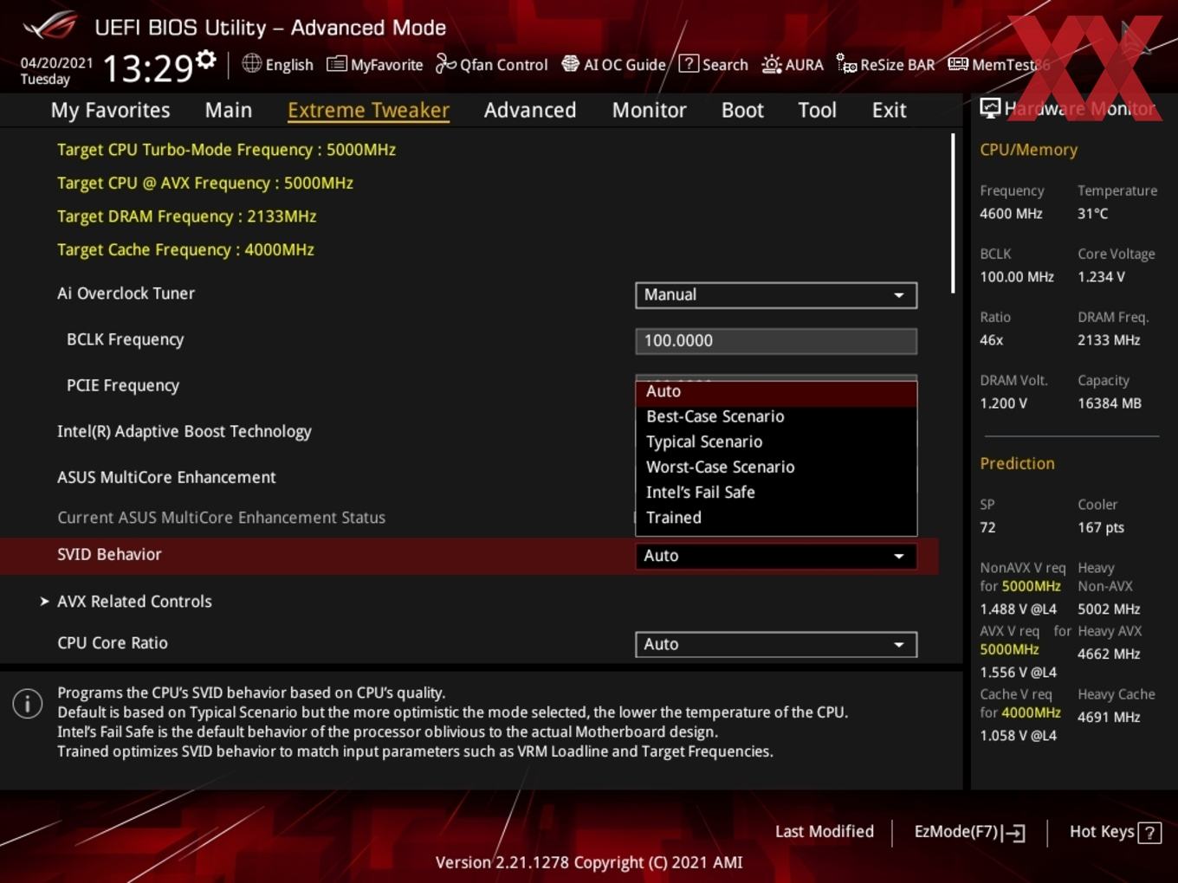Open Qfan Control fan icon
This screenshot has height=883, width=1178.
point(445,63)
